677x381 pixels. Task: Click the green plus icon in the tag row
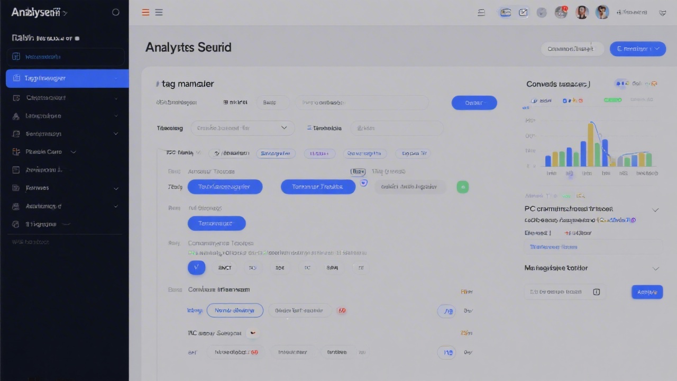(463, 187)
